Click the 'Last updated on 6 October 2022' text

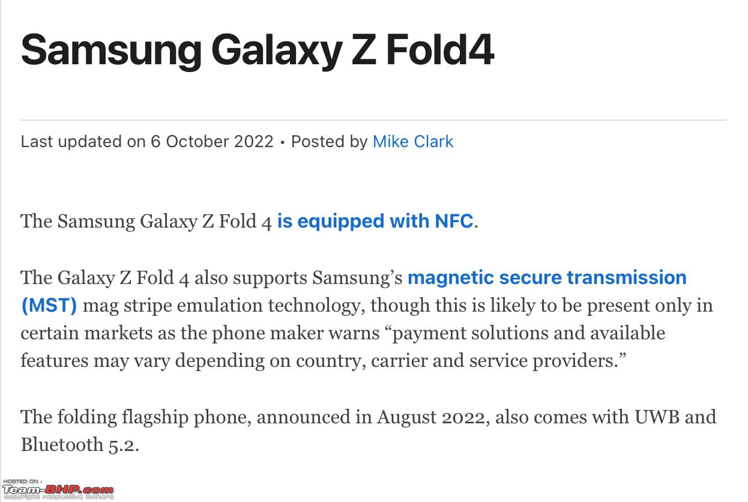tap(147, 142)
